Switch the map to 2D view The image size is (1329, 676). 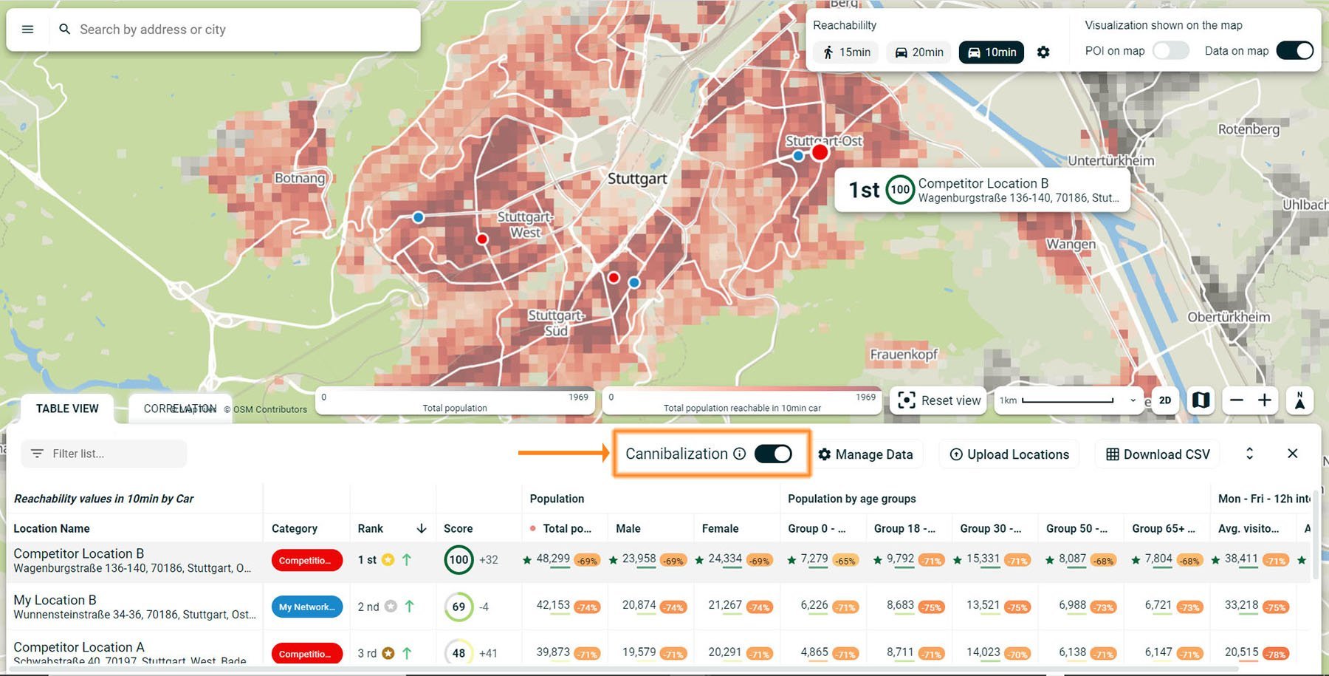click(x=1165, y=400)
